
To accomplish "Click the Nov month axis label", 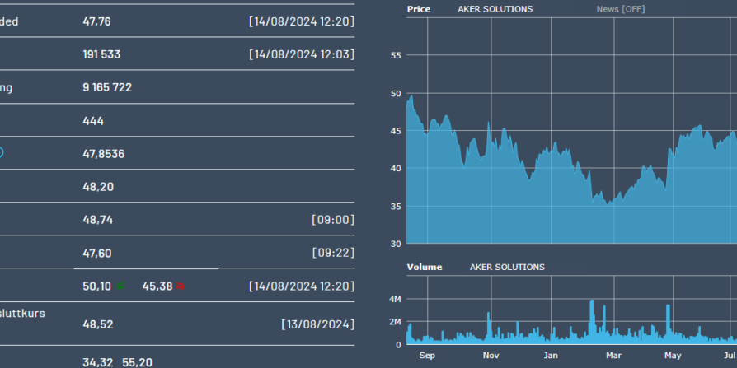I will click(x=491, y=356).
